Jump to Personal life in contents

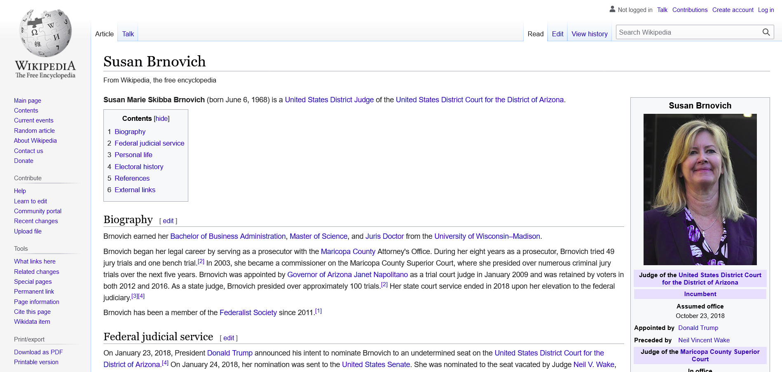[133, 155]
